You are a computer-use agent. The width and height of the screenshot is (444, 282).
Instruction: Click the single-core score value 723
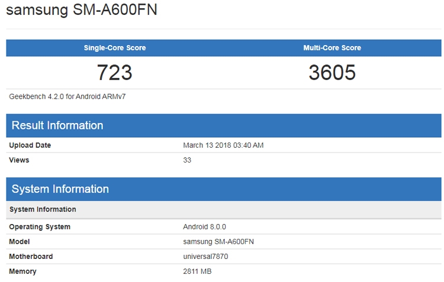coord(115,72)
